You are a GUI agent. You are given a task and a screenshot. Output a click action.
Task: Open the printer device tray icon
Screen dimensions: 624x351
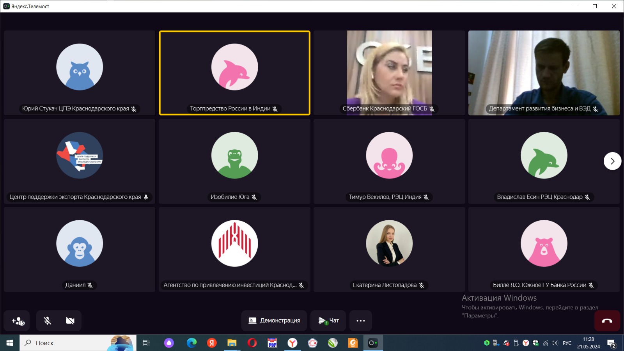click(496, 343)
